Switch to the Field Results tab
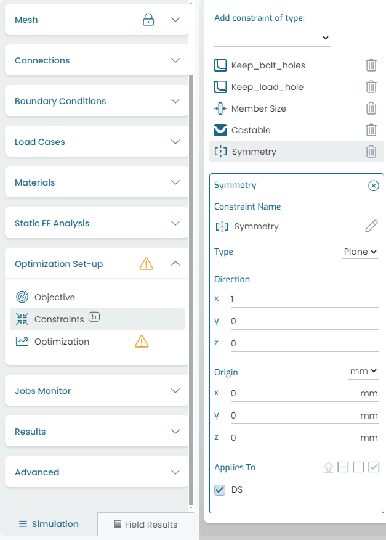This screenshot has width=386, height=540. point(145,525)
